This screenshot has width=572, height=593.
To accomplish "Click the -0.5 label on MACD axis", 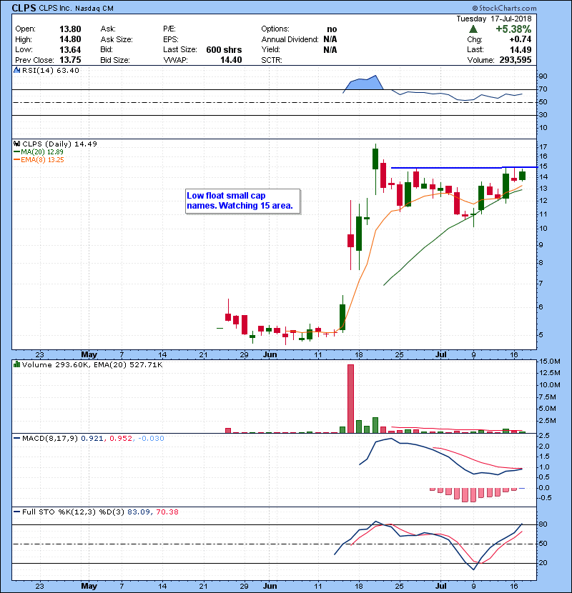I will (x=544, y=498).
